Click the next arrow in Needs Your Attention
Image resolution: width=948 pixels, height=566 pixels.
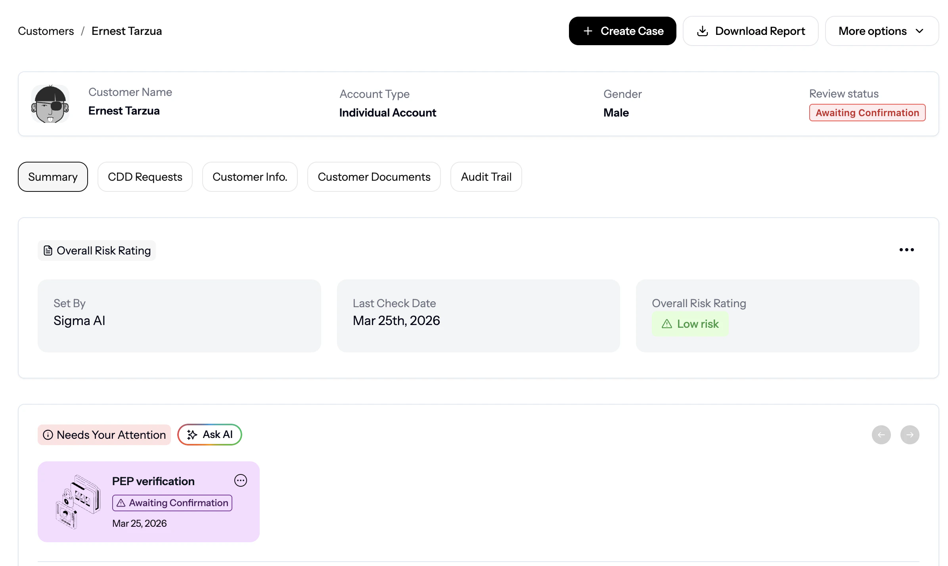click(910, 435)
